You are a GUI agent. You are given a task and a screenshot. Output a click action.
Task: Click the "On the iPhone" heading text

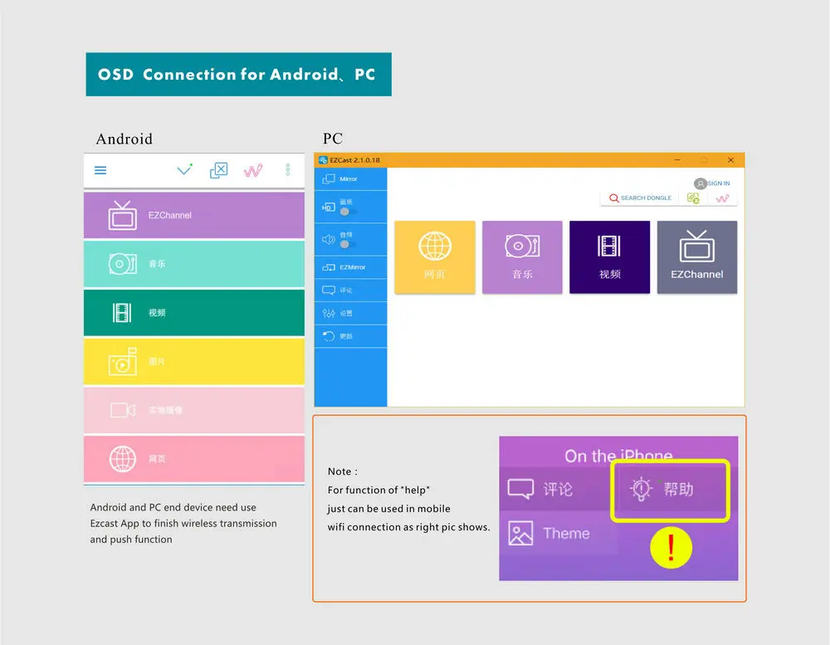(618, 456)
